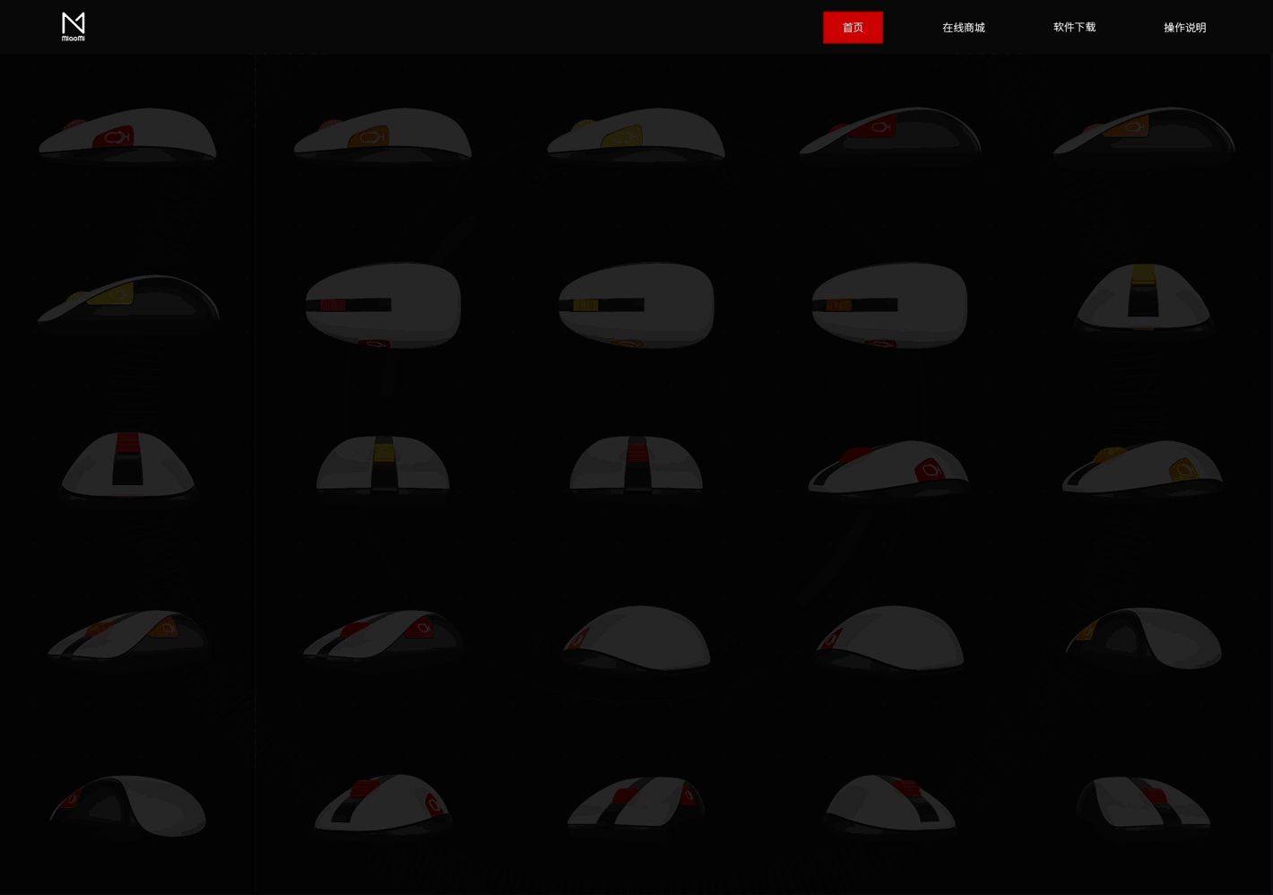Viewport: 1273px width, 895px height.
Task: Choose top-row black-sided profile with orange button
Action: (1144, 135)
